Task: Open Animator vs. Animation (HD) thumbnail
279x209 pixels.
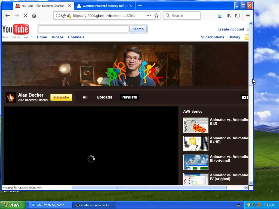Action: point(196,125)
